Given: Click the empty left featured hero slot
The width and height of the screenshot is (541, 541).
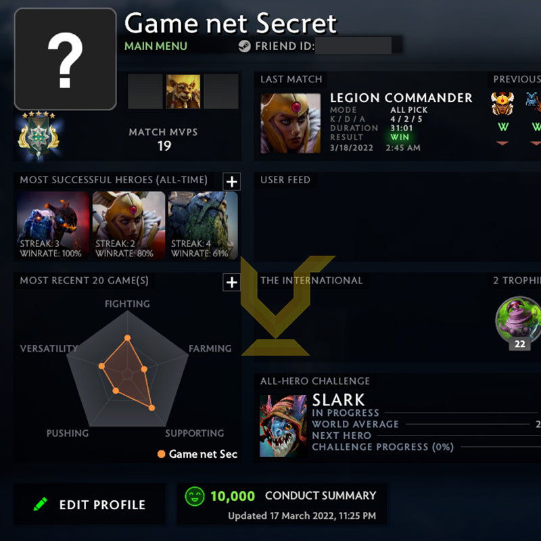Looking at the screenshot, I should 145,91.
